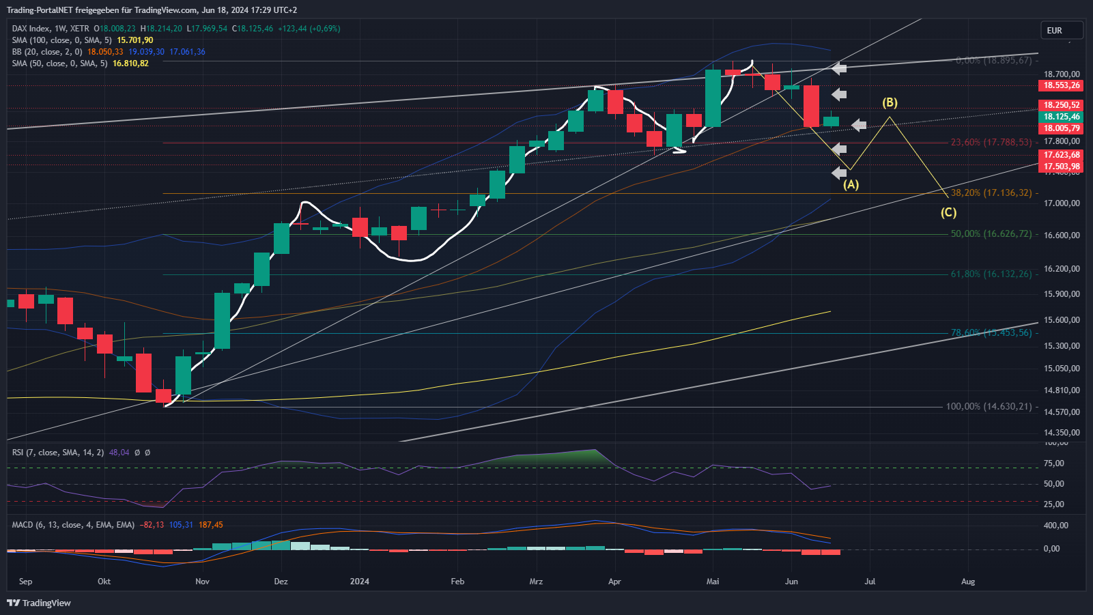Click 2024 on the time axis
Viewport: 1093px width, 615px height.
[359, 582]
